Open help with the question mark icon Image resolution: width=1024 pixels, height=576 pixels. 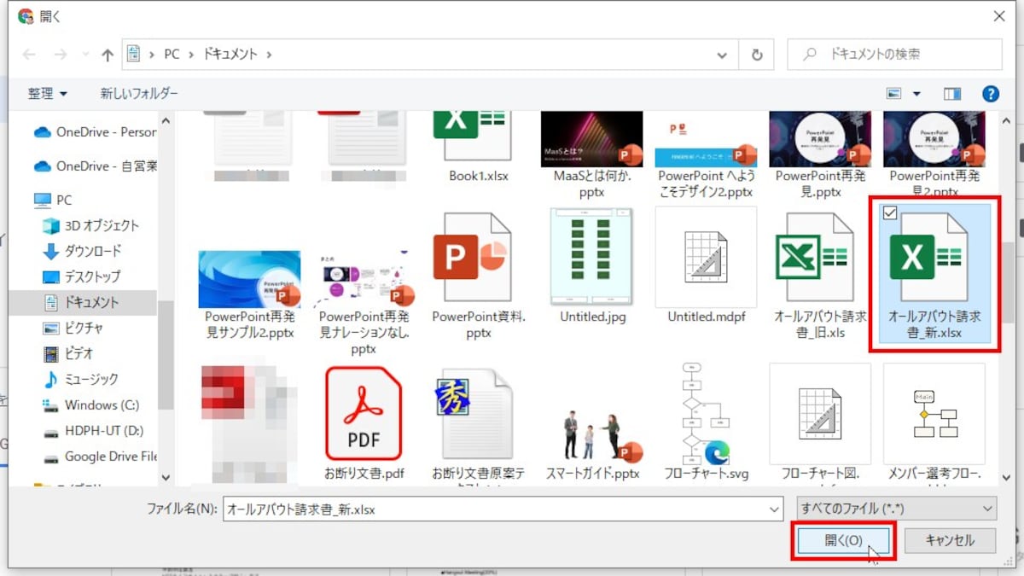point(991,93)
